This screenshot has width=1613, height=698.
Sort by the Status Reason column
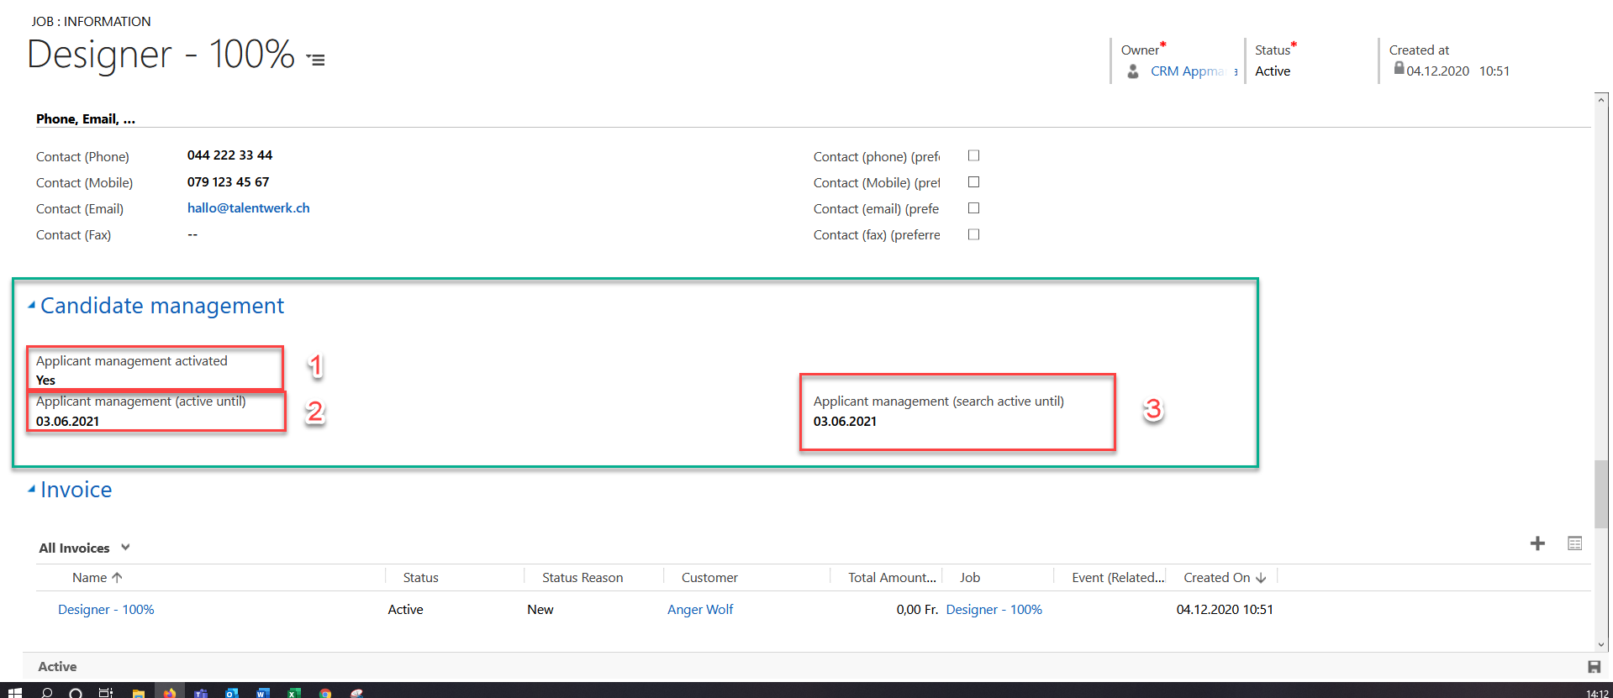(x=582, y=578)
